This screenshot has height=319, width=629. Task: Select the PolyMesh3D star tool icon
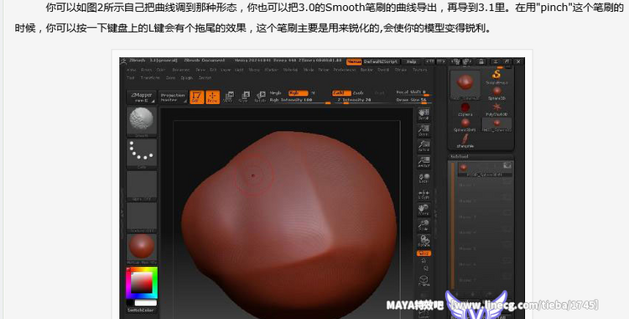pyautogui.click(x=496, y=109)
